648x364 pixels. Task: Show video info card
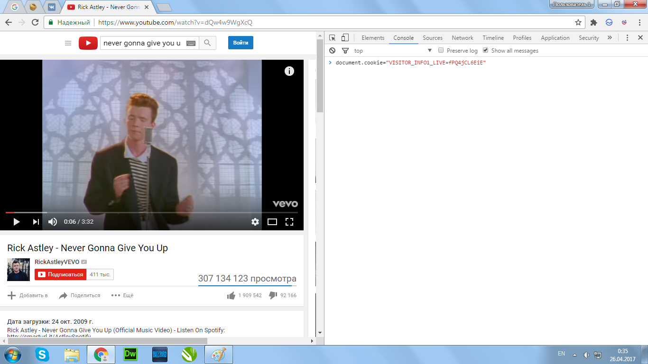pos(289,71)
